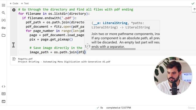Click the 'LiteralString' parameter in tooltip
196x110 pixels.
coord(115,23)
